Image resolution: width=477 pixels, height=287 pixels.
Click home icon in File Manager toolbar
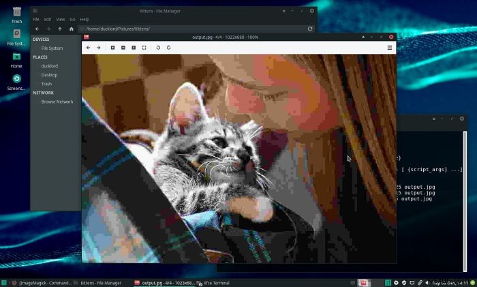click(71, 29)
